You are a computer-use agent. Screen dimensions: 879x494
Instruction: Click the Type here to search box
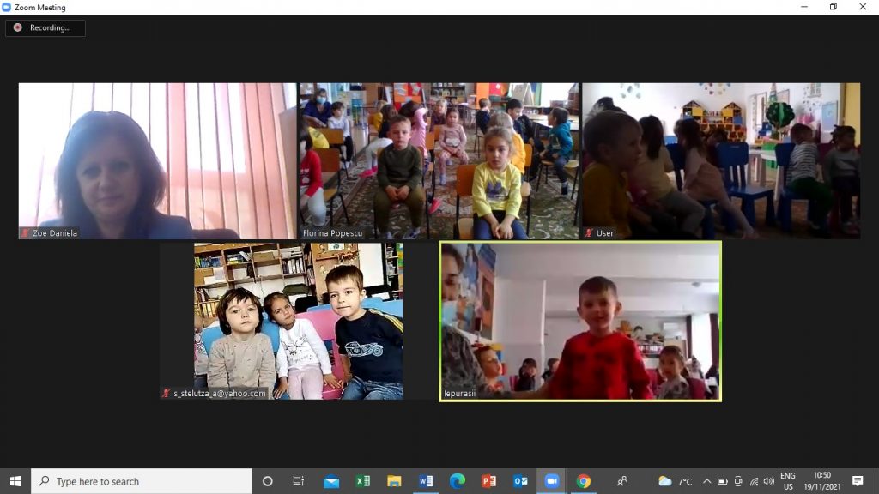(142, 481)
